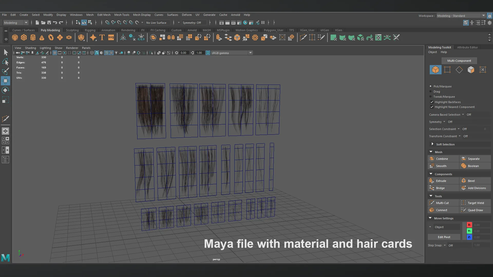Select the Smooth mesh tool

coord(441,166)
